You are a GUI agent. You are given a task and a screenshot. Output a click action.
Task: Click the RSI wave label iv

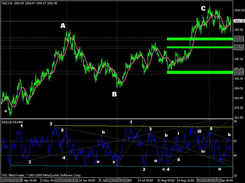tap(203, 151)
